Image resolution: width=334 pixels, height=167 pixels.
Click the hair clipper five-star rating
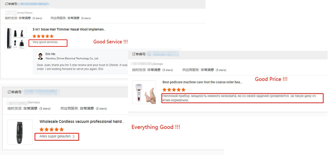point(51,130)
